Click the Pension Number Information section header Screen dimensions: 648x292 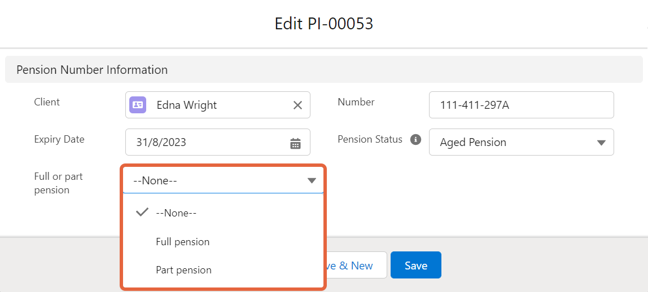(324, 70)
